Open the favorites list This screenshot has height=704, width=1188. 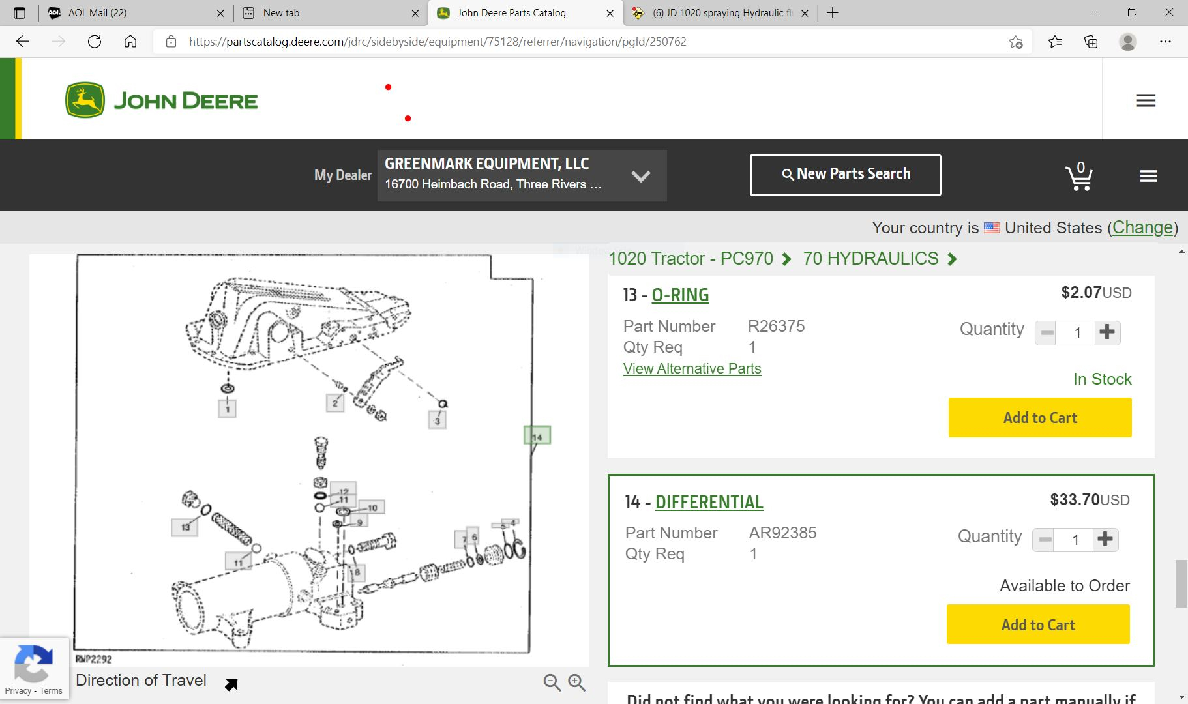pyautogui.click(x=1055, y=42)
